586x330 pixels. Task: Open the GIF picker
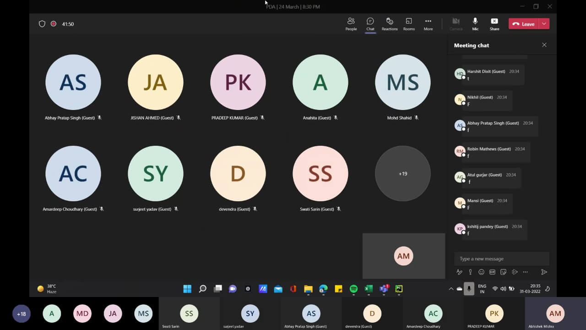[492, 272]
